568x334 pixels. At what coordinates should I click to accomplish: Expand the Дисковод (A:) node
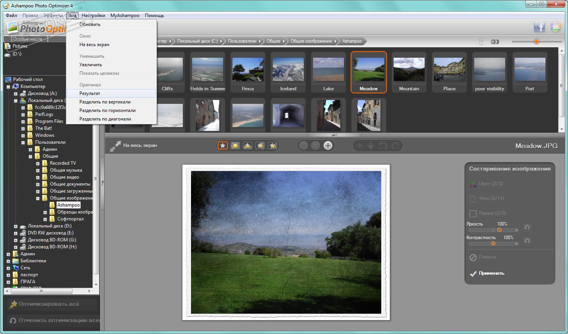coord(15,94)
